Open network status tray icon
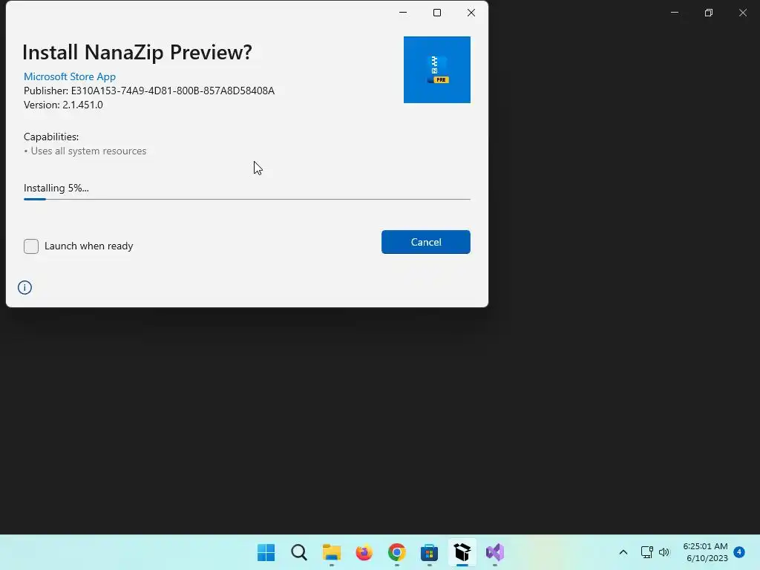760x570 pixels. 646,552
